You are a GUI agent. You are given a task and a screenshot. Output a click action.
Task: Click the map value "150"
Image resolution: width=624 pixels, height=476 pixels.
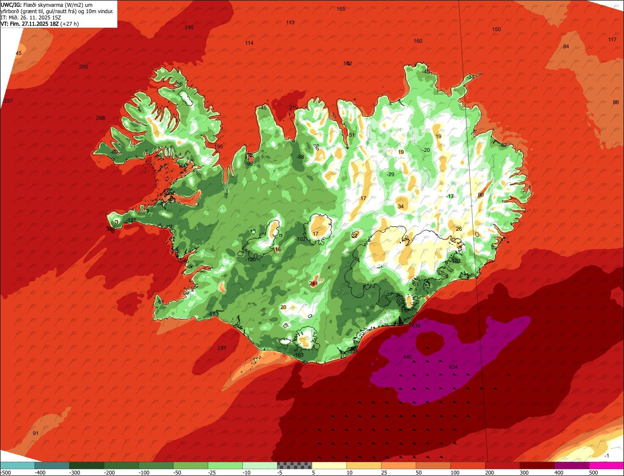[496, 29]
